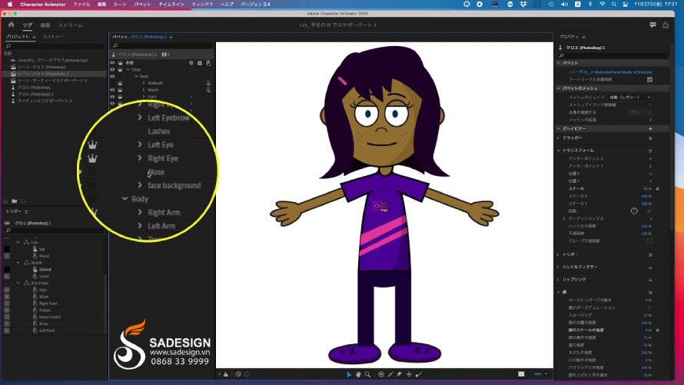Reset the スケール value with the x icon

pos(657,189)
